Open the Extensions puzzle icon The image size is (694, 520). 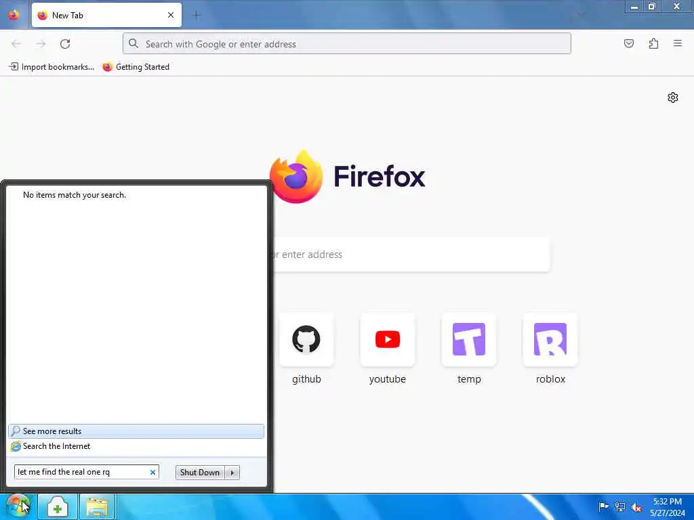(x=653, y=43)
